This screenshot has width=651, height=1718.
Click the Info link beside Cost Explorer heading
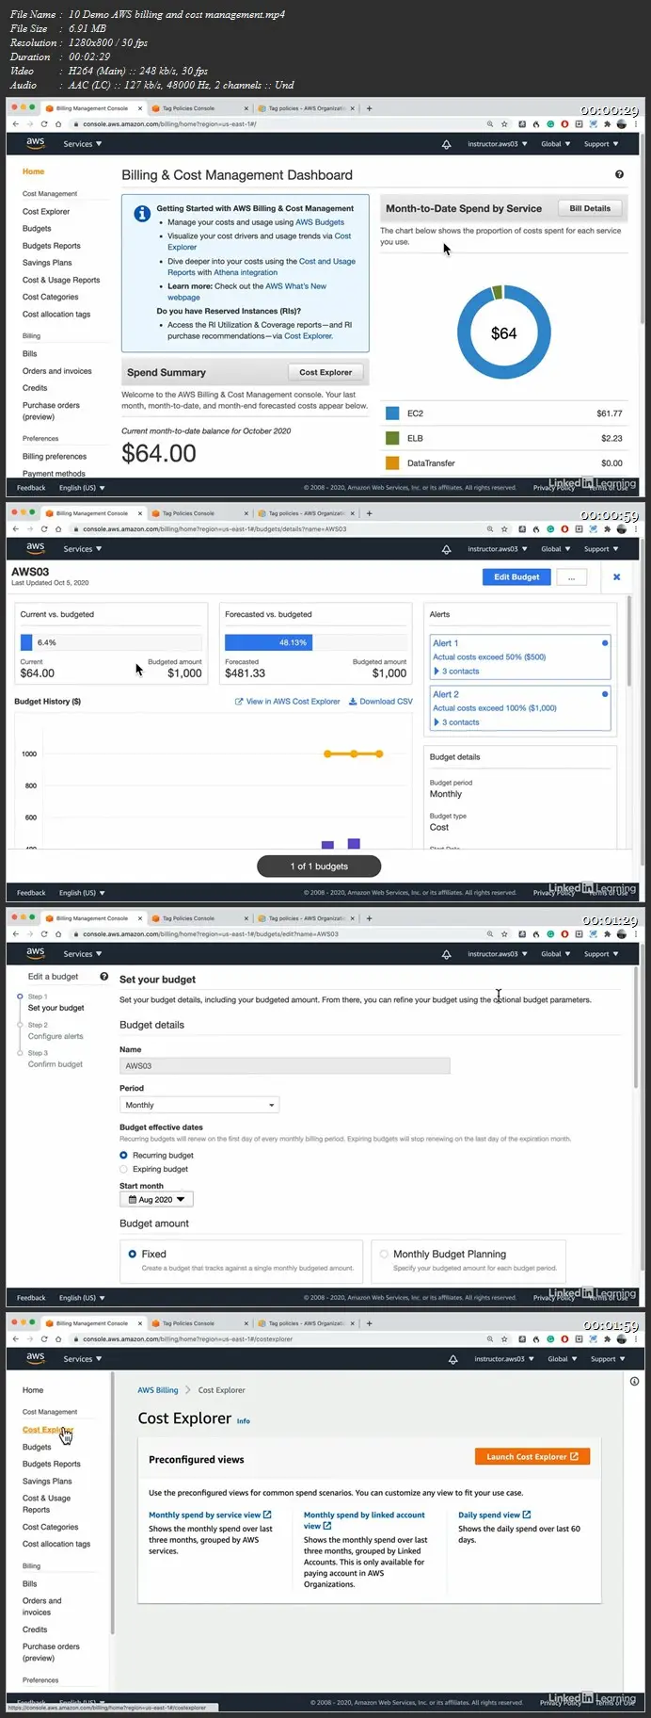[244, 1421]
